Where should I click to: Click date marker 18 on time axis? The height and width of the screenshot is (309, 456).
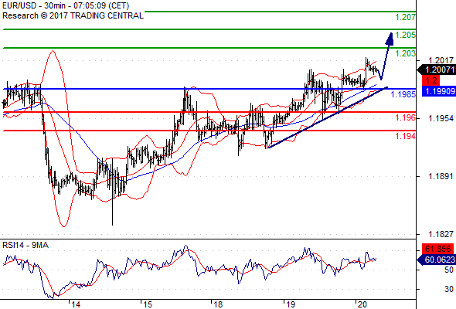[218, 304]
